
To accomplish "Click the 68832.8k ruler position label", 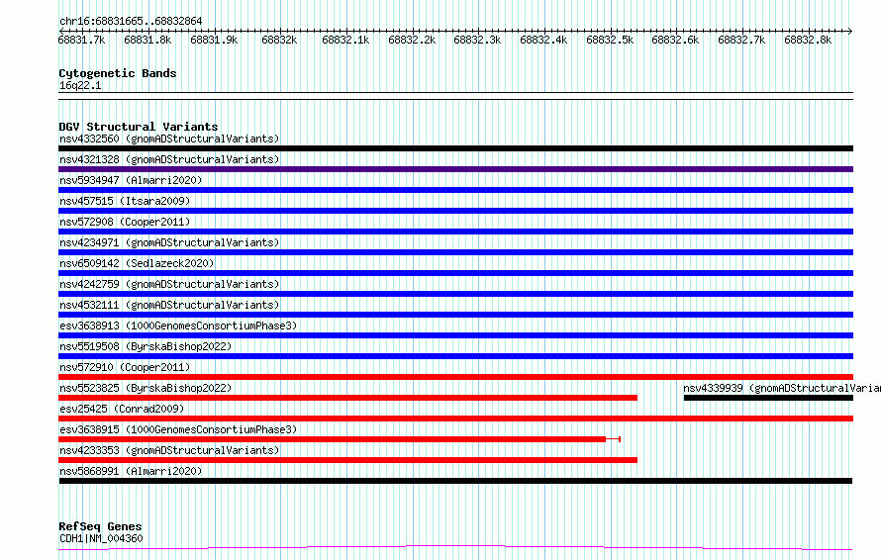I will (x=808, y=40).
